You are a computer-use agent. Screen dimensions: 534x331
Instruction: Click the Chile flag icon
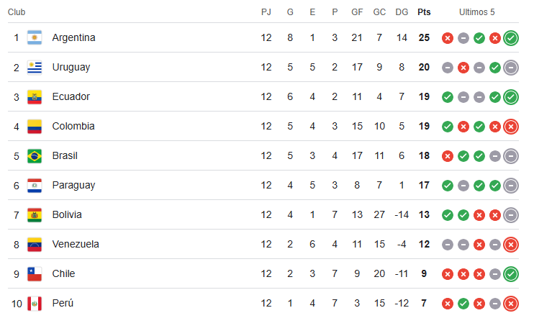pos(35,273)
